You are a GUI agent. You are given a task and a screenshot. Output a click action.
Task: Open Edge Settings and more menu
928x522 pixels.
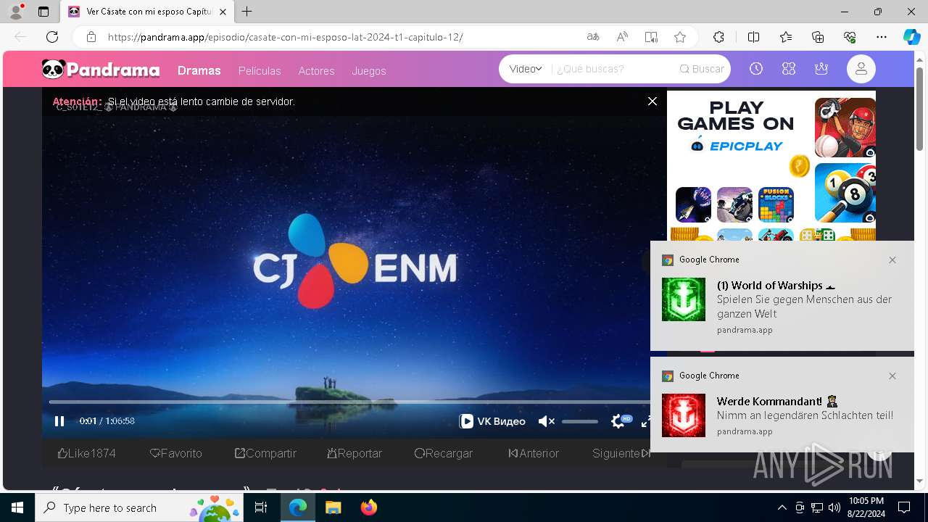pyautogui.click(x=882, y=37)
